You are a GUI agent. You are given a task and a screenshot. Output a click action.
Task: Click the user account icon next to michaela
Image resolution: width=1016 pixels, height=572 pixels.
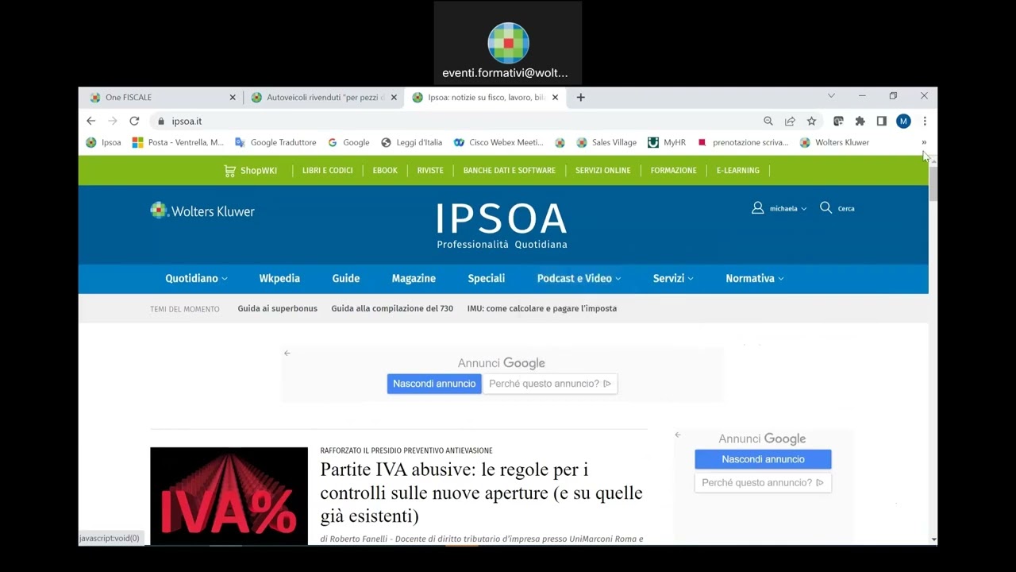tap(757, 208)
